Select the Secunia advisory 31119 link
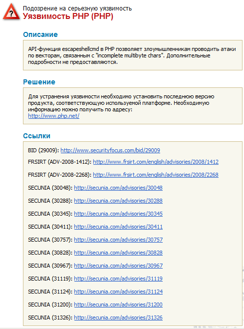The image size is (244, 329). pyautogui.click(x=118, y=279)
